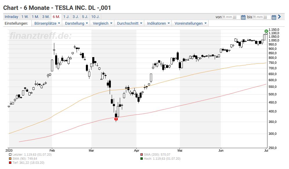Click the 'von' start date input field
Screen dimensions: 289x169
(231, 17)
